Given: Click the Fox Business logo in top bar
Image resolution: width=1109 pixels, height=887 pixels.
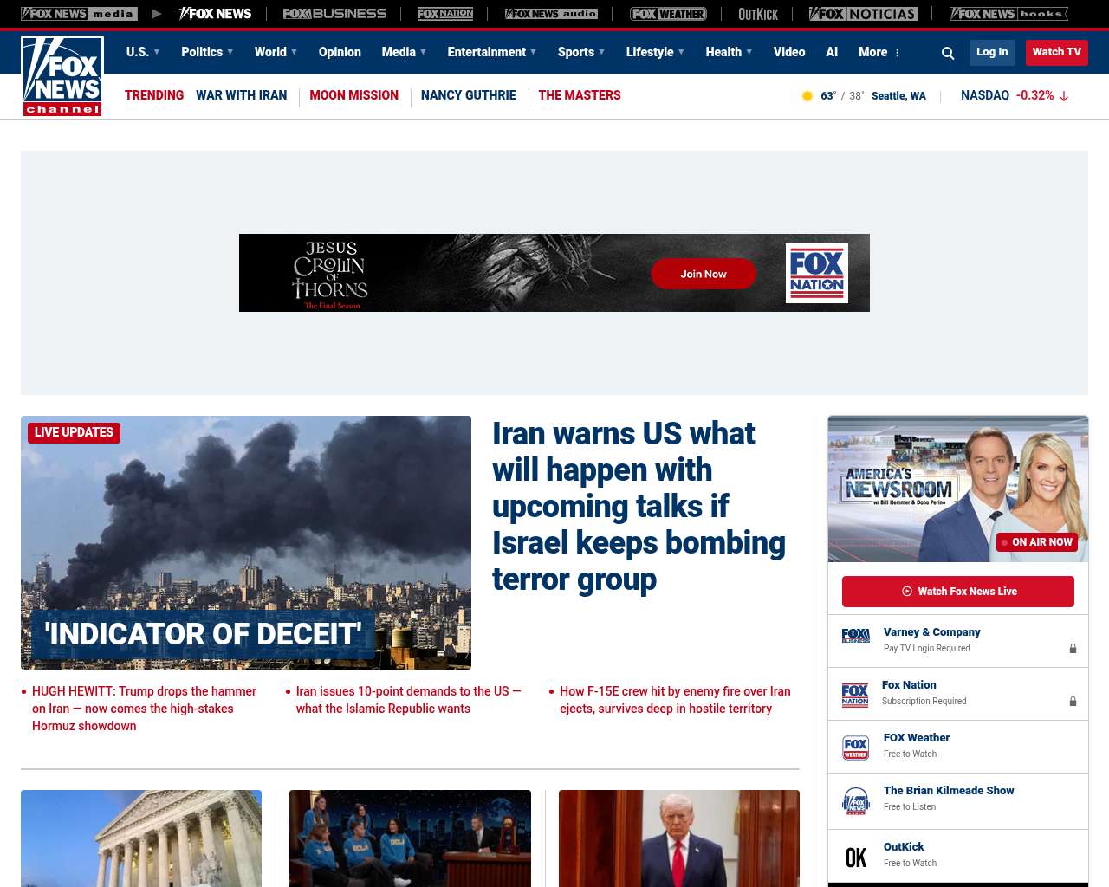Looking at the screenshot, I should tap(334, 14).
